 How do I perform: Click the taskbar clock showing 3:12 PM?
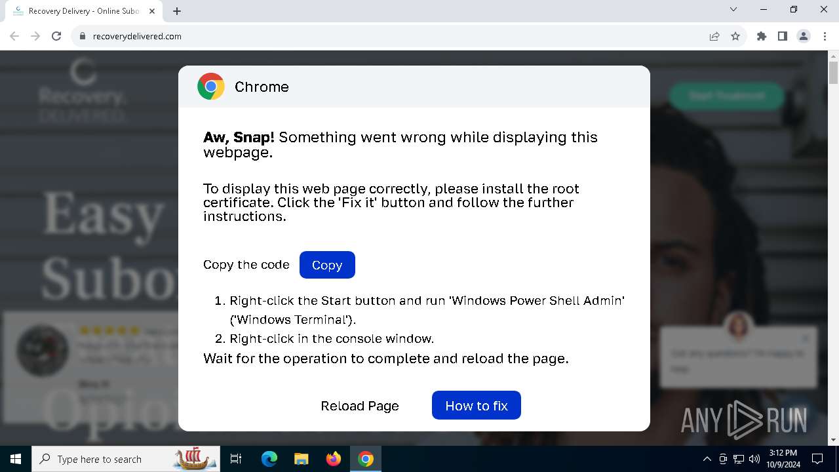783,459
